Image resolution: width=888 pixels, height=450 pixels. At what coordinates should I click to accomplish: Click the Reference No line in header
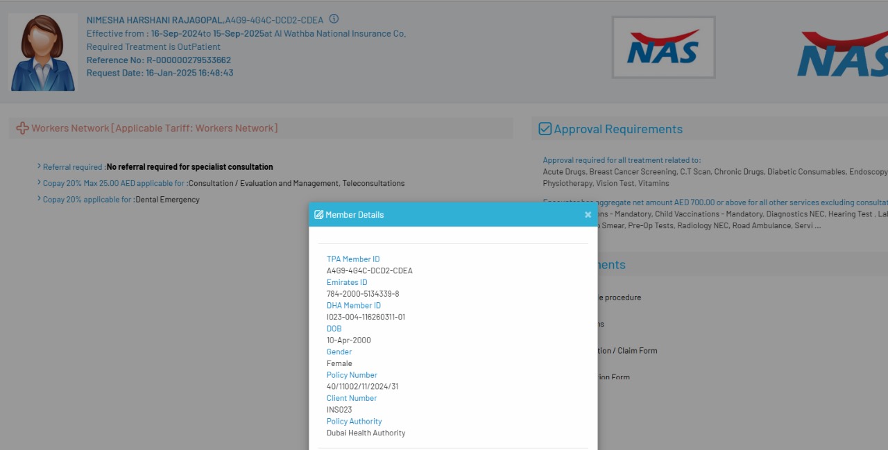[x=158, y=60]
